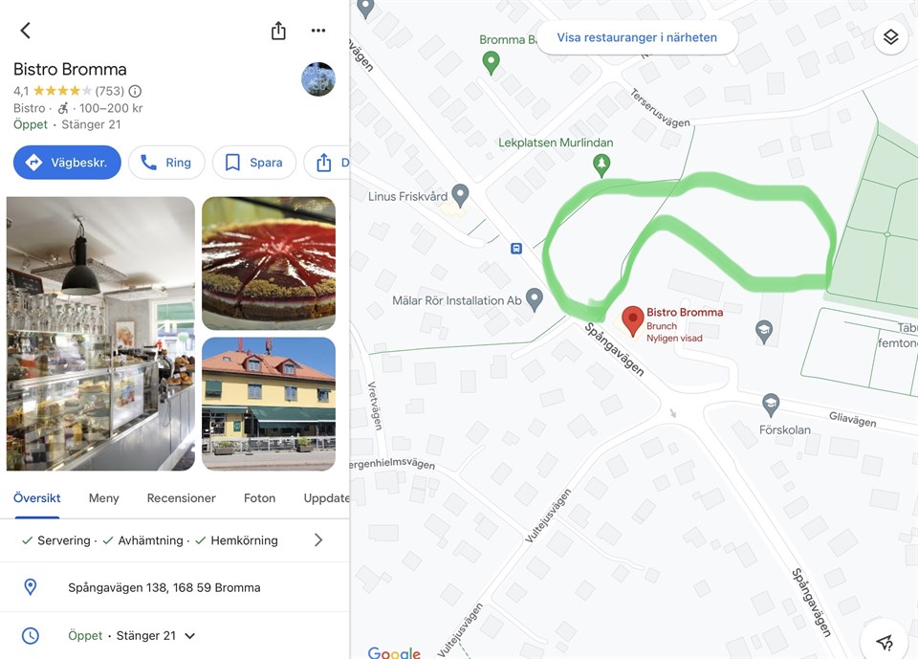Tap the Linus Friskvård map pin
This screenshot has width=918, height=659.
tap(461, 196)
